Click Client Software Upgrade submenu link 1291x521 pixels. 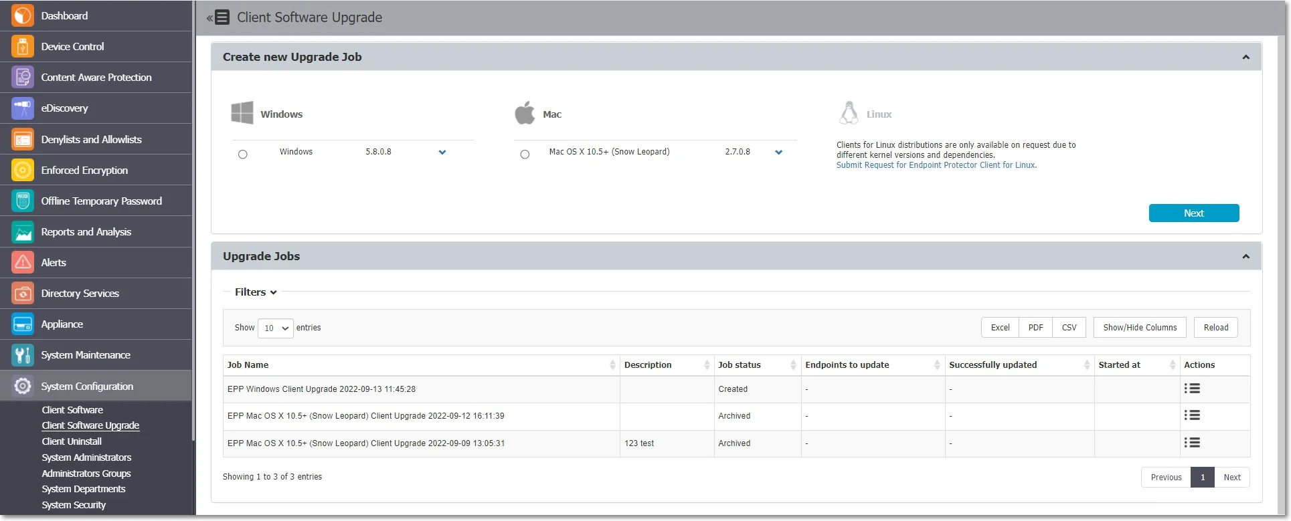[x=90, y=425]
